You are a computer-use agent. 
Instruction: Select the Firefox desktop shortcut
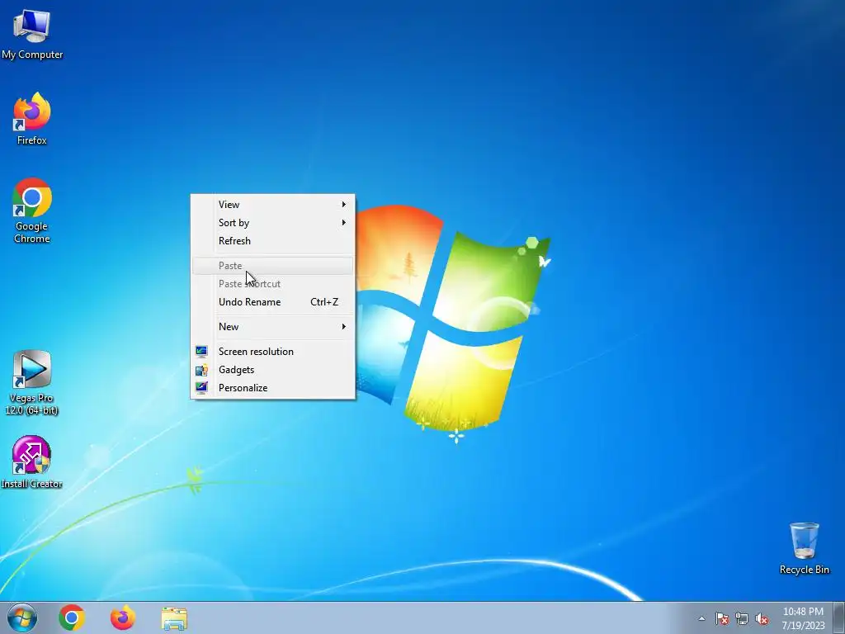point(32,118)
